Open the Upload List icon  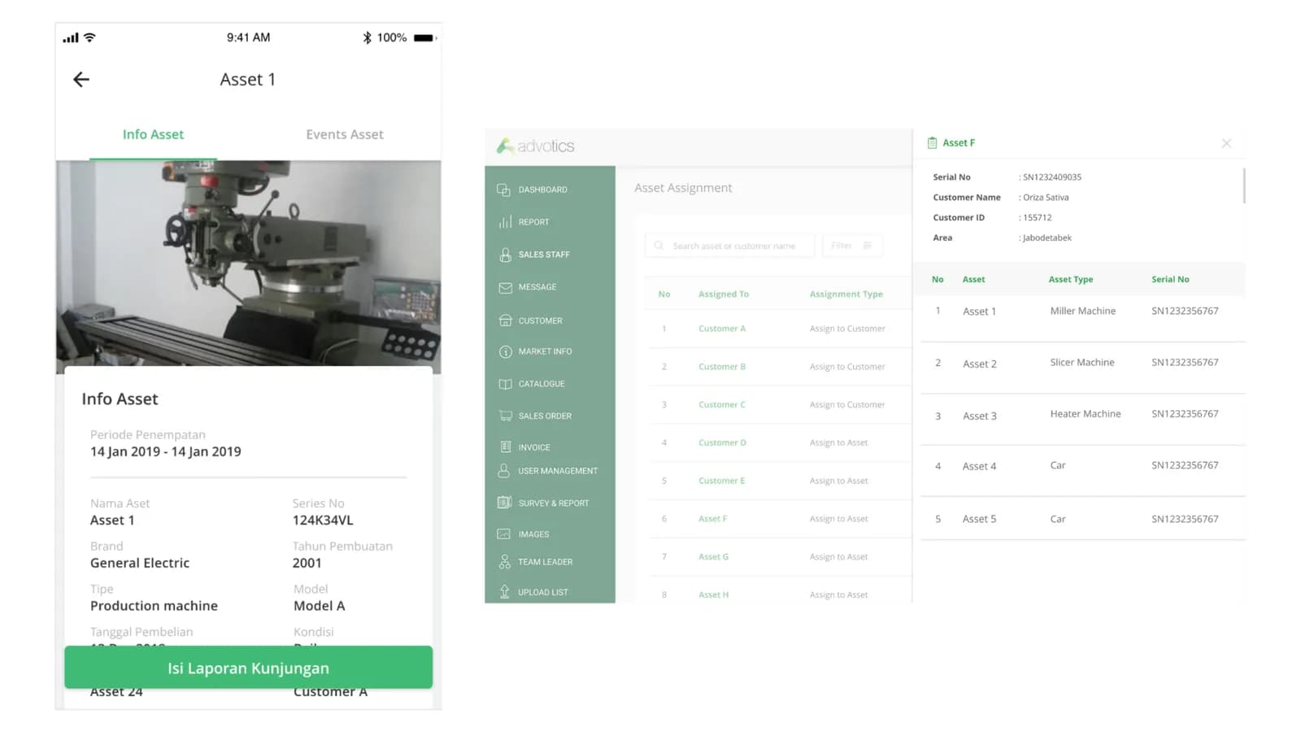click(504, 591)
